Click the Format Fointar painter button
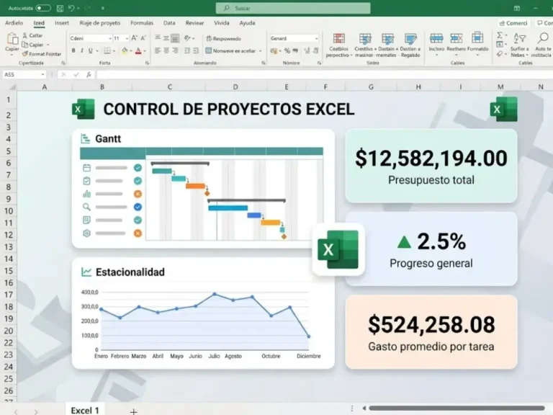The image size is (553, 415). click(x=42, y=54)
